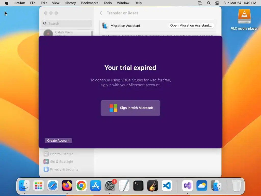
Task: Open the App Store from the Dock
Action: pyautogui.click(x=96, y=186)
